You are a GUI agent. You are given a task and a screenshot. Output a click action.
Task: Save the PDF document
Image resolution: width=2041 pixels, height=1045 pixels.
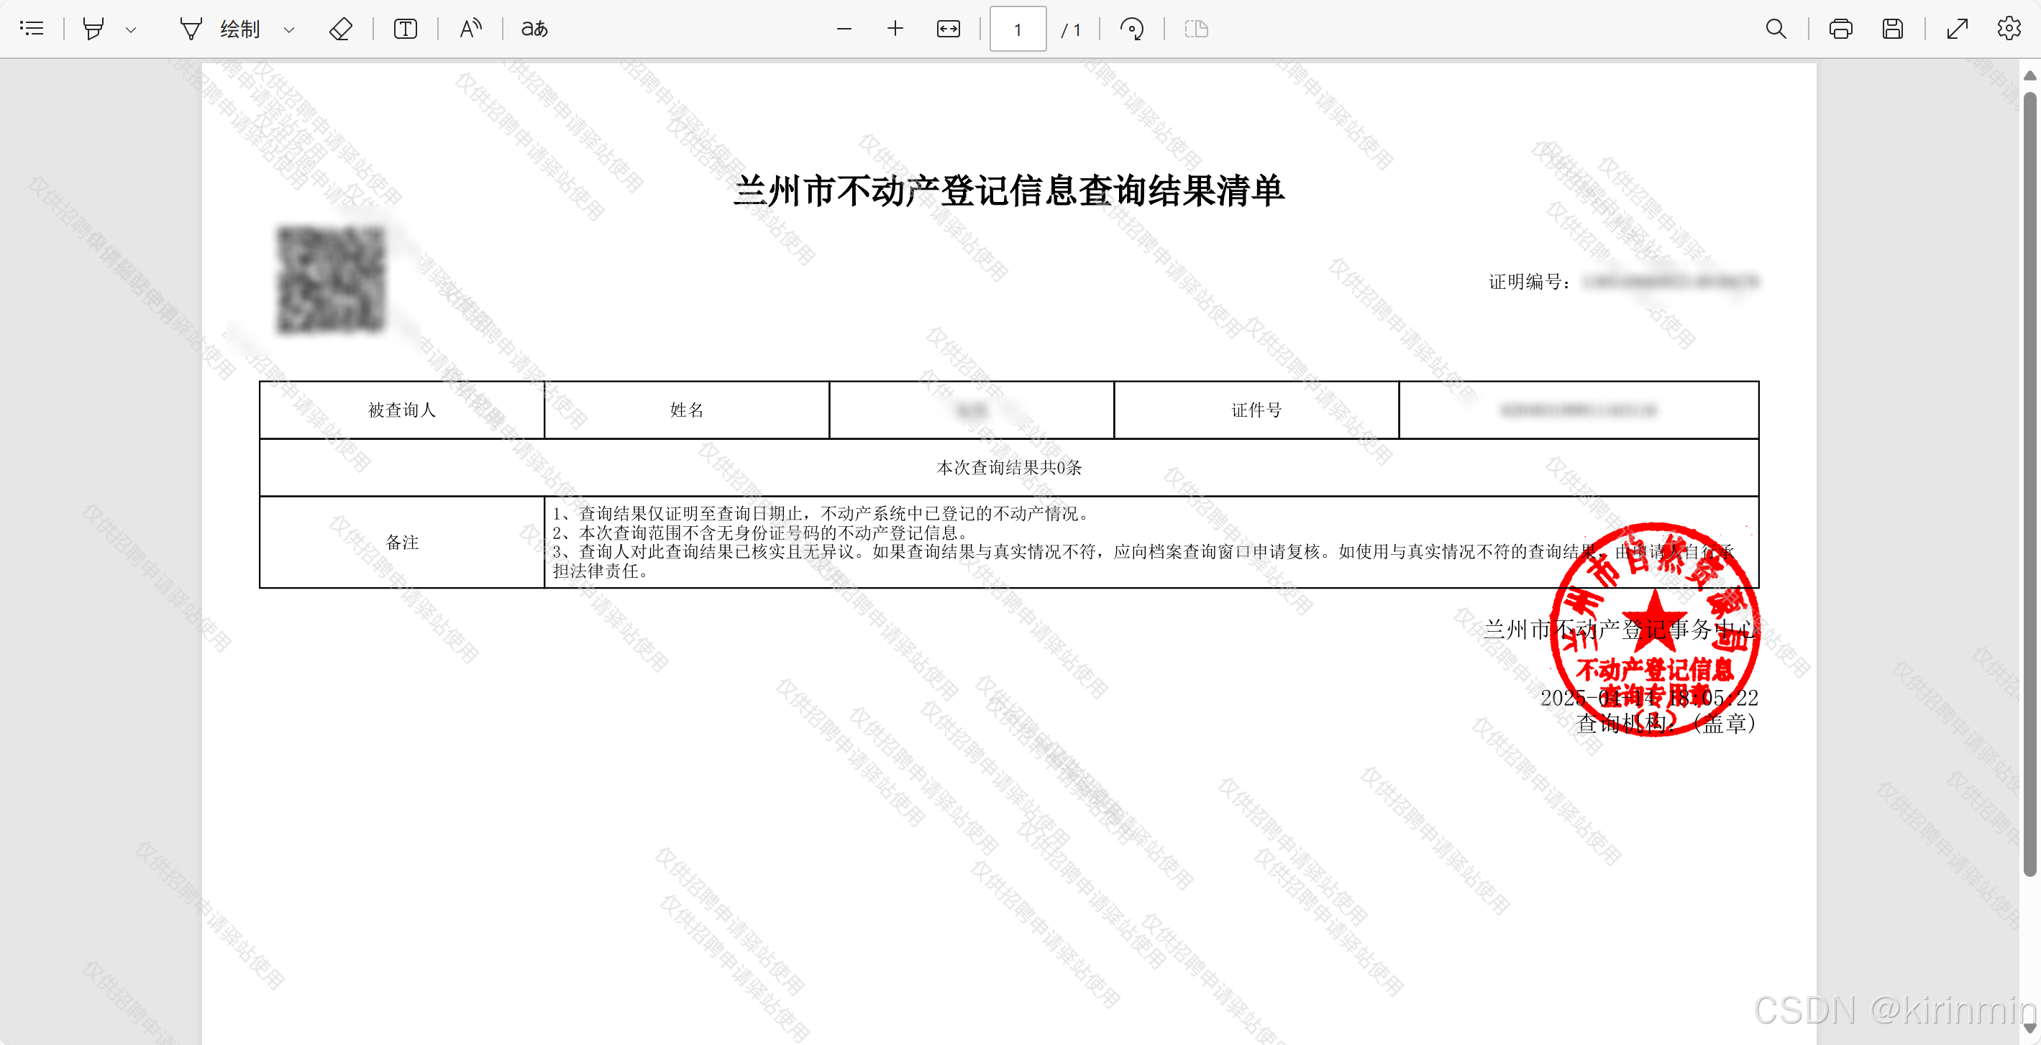pos(1893,29)
